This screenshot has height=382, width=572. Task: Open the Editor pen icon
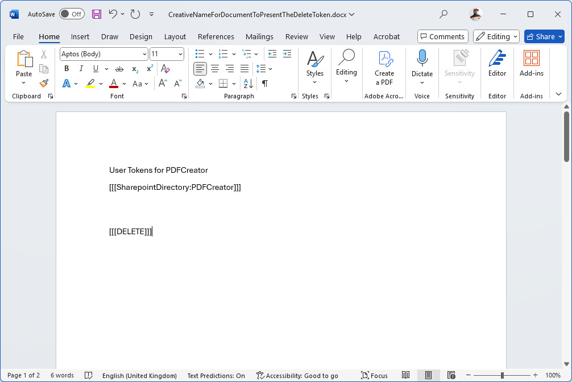pos(497,59)
